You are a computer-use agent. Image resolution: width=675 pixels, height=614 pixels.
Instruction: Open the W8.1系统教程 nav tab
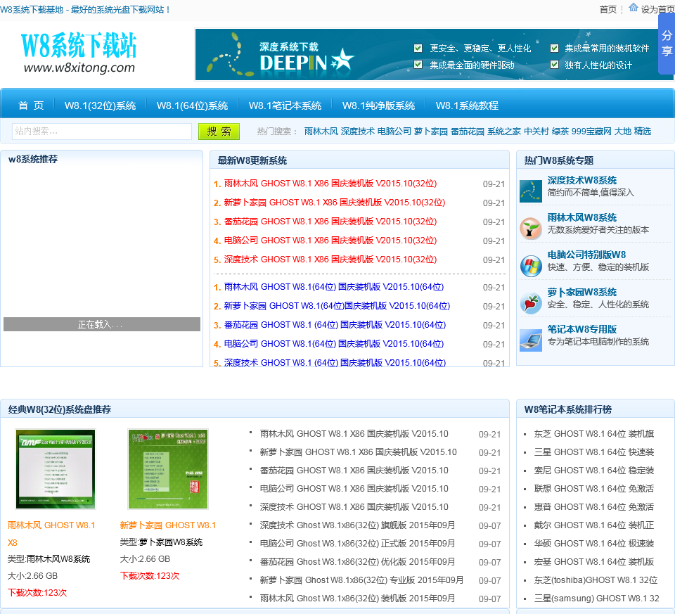point(467,105)
